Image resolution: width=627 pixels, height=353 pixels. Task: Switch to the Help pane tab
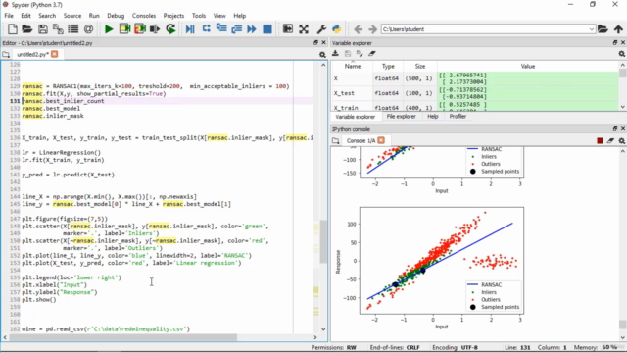[x=433, y=117]
